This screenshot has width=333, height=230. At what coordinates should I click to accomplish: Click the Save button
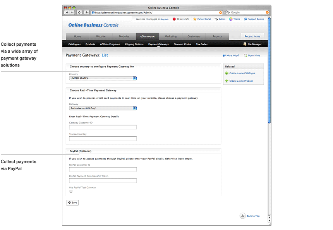pyautogui.click(x=72, y=202)
